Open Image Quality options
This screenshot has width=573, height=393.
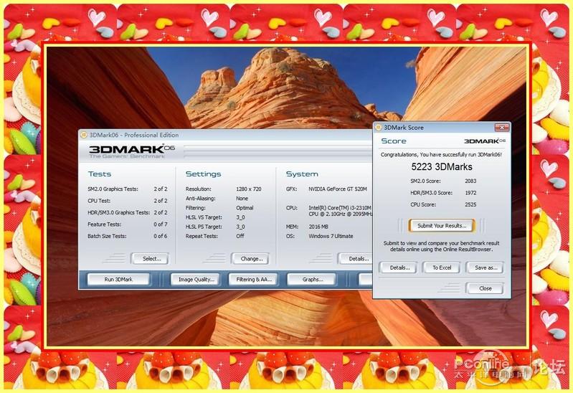pyautogui.click(x=195, y=279)
